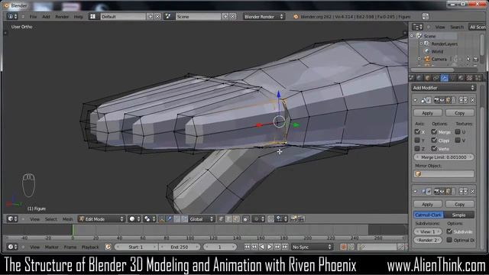Click the Merge Limit value slider
The height and width of the screenshot is (275, 489).
coord(443,157)
